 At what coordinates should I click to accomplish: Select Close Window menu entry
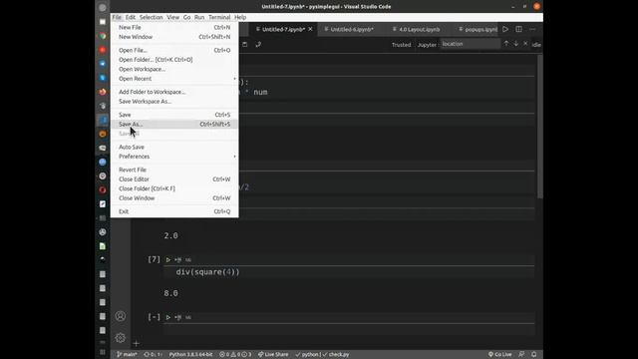(x=174, y=198)
